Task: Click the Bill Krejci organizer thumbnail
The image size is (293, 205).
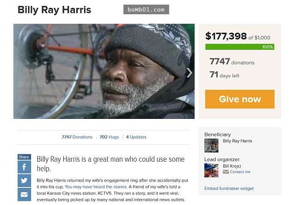Action: click(x=211, y=170)
